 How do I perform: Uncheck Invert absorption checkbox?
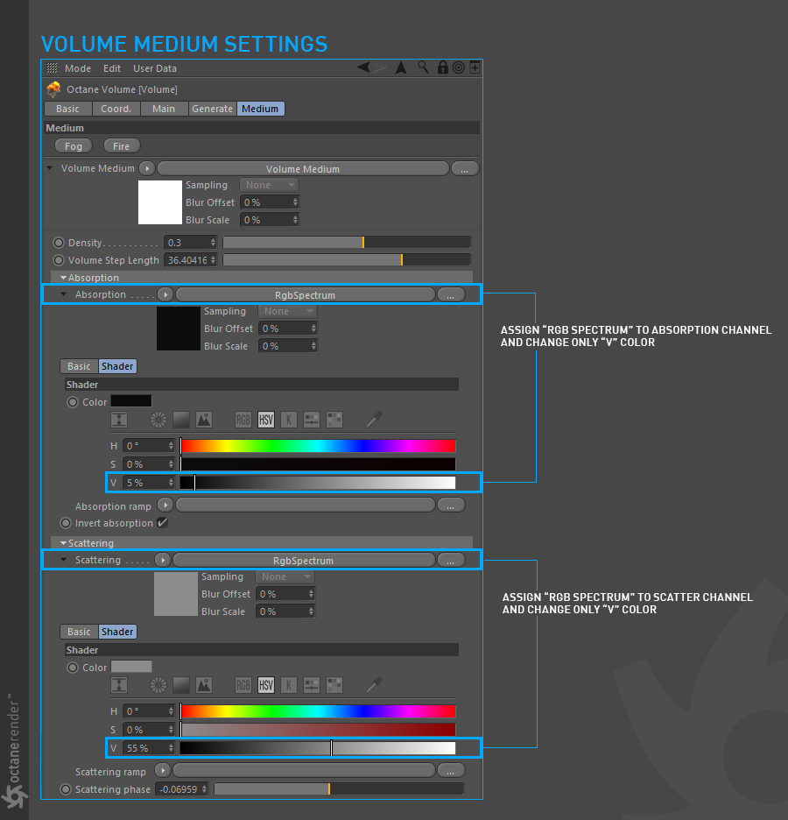coord(163,522)
